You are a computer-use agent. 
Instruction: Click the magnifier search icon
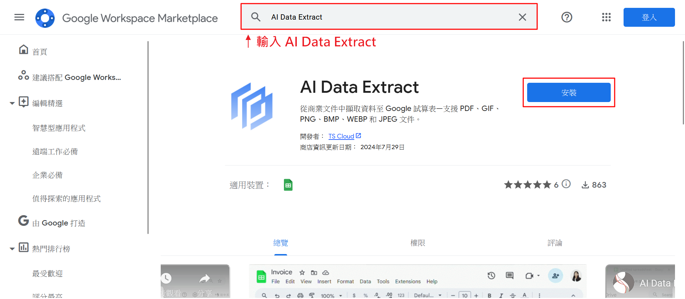click(256, 17)
